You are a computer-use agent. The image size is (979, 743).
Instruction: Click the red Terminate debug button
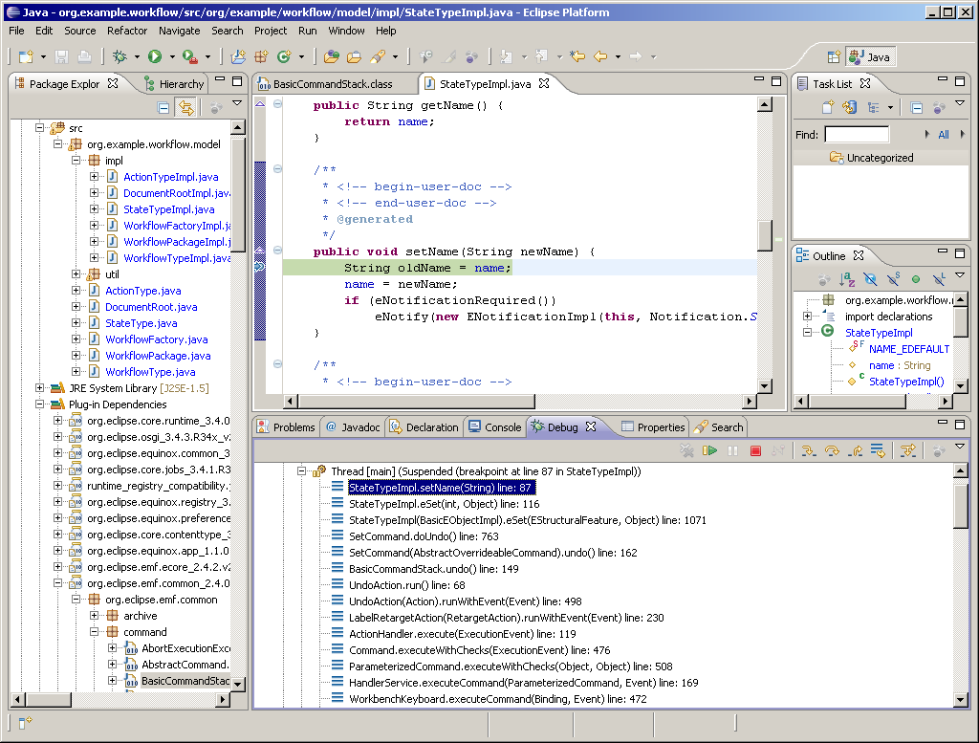755,450
